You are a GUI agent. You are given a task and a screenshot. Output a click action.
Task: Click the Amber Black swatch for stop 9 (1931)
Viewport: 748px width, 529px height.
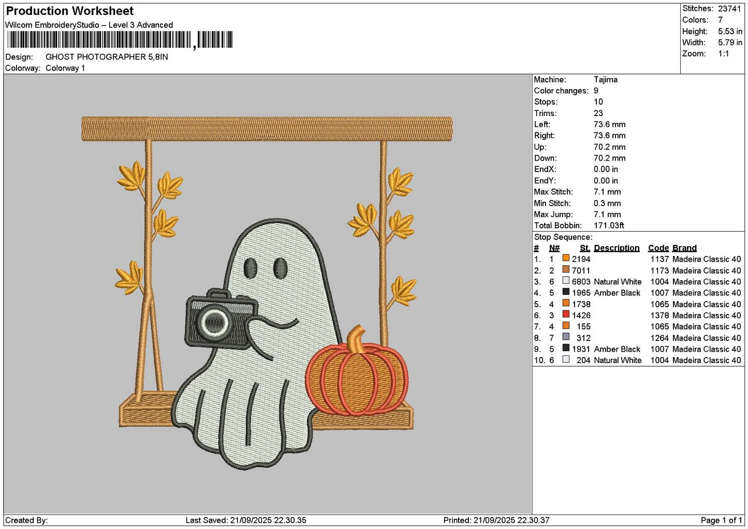566,348
